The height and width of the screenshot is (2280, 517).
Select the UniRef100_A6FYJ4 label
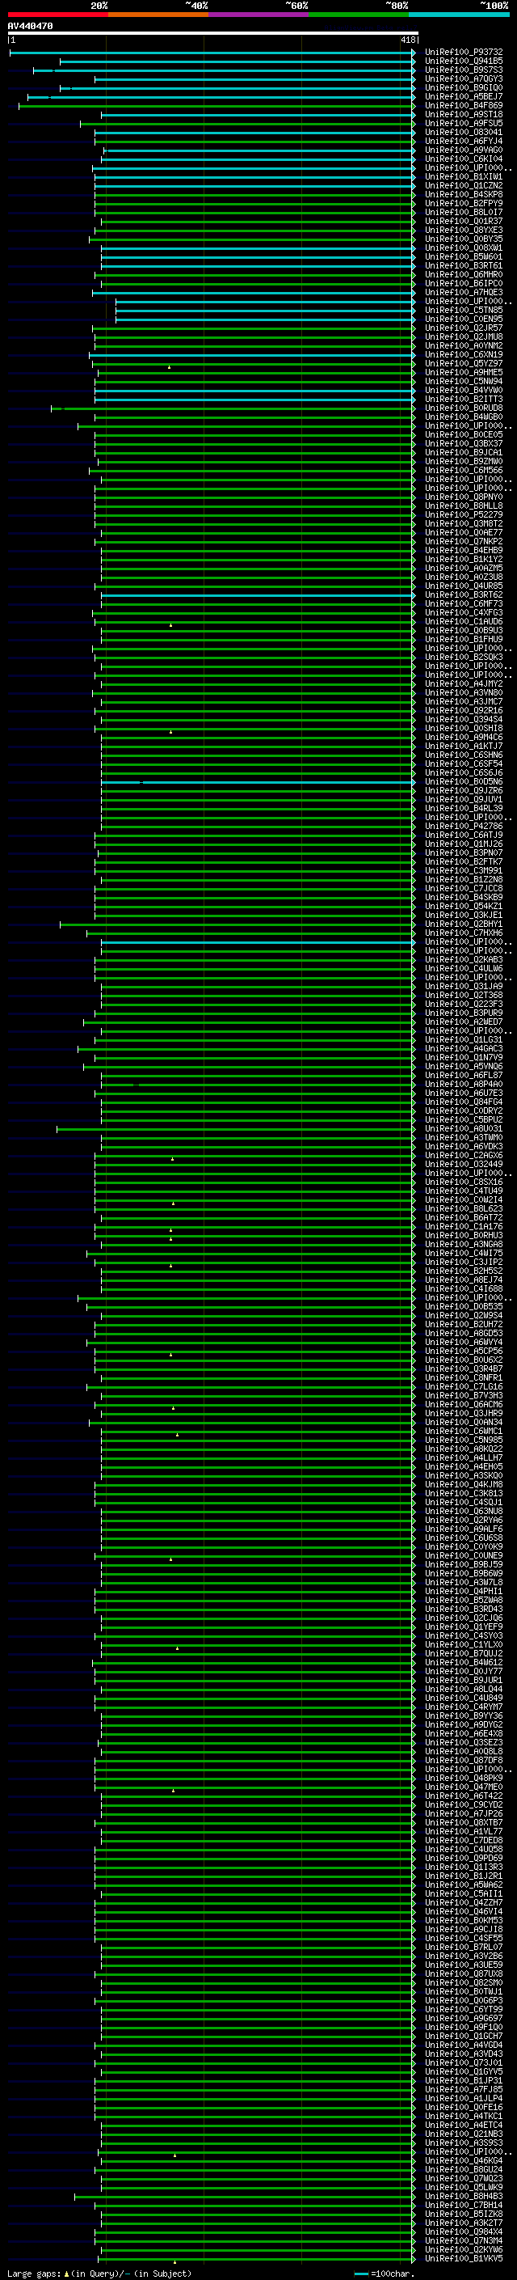464,141
